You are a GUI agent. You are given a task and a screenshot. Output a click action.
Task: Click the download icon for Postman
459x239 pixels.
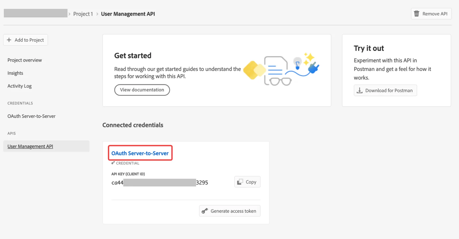(359, 91)
